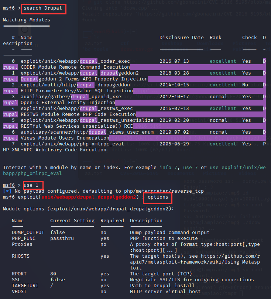Click the 'SSL' option name
This screenshot has height=299, width=271.
(x=16, y=280)
